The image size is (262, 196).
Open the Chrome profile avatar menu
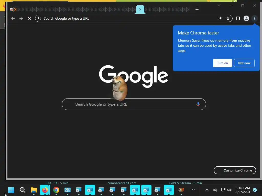[246, 18]
